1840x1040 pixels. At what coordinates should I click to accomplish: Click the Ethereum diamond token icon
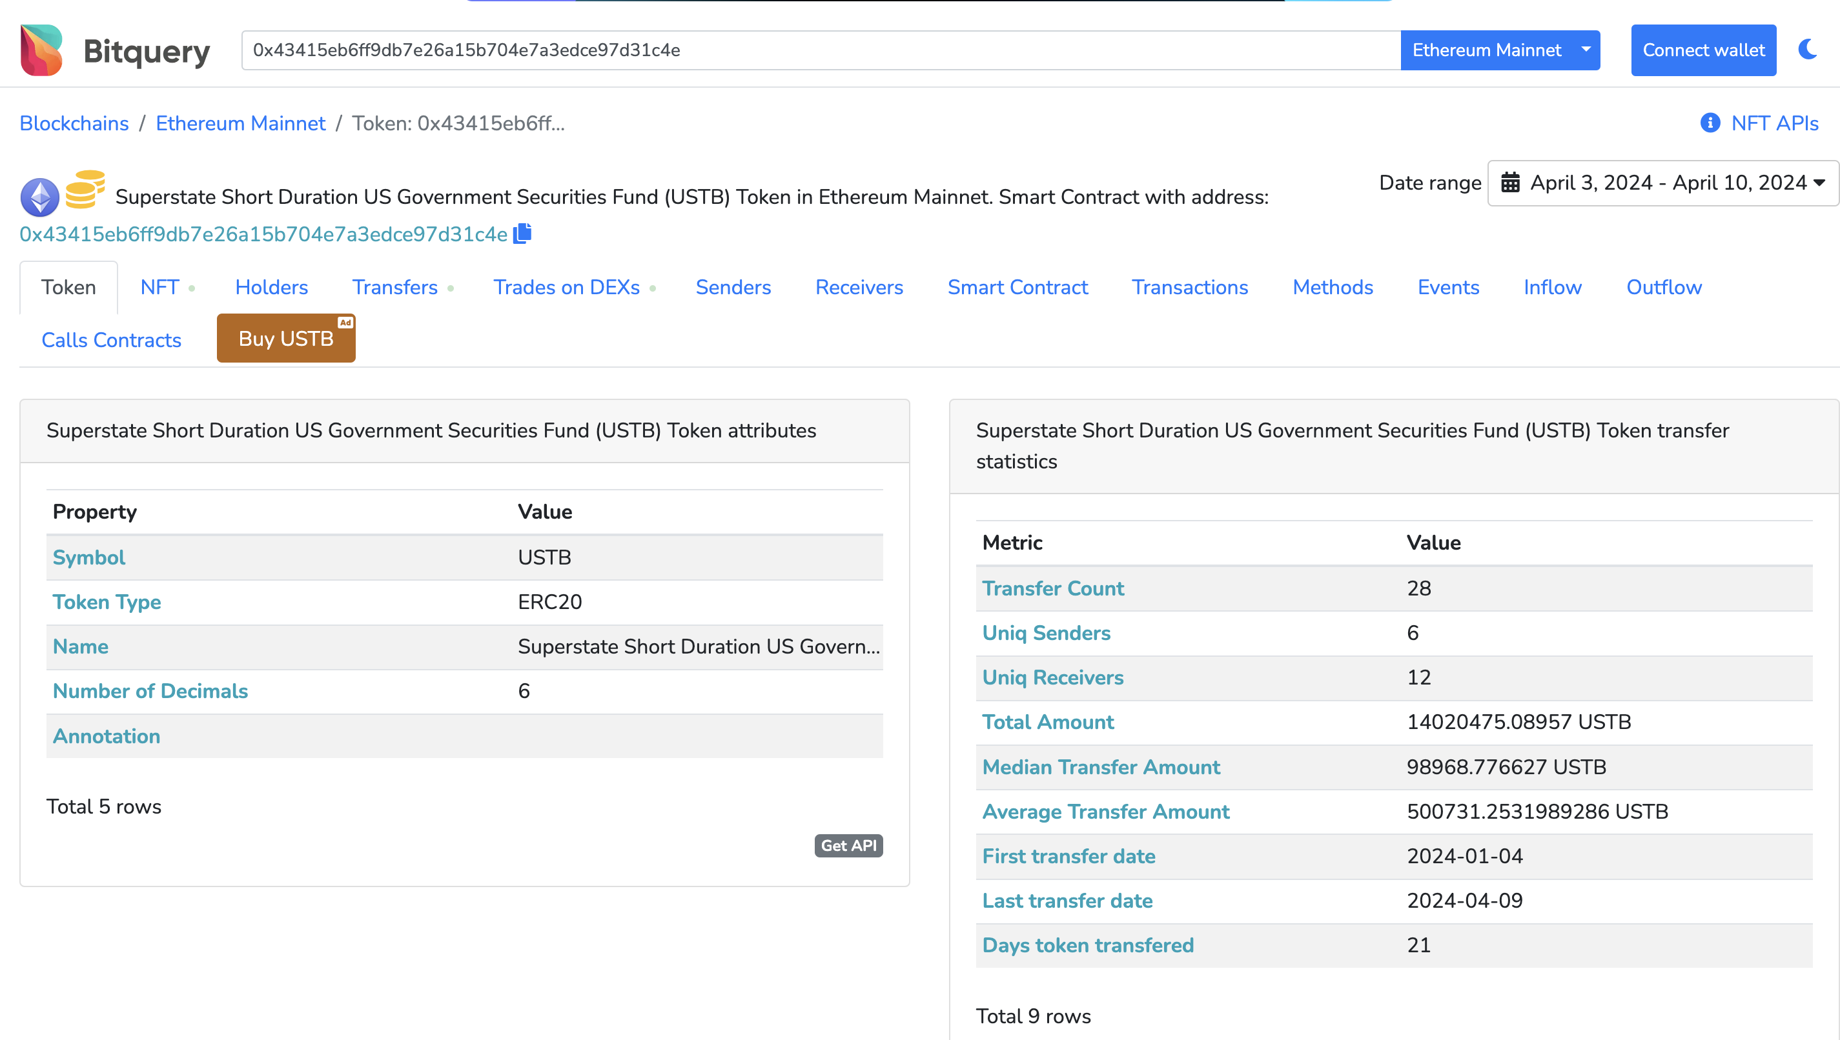point(39,197)
